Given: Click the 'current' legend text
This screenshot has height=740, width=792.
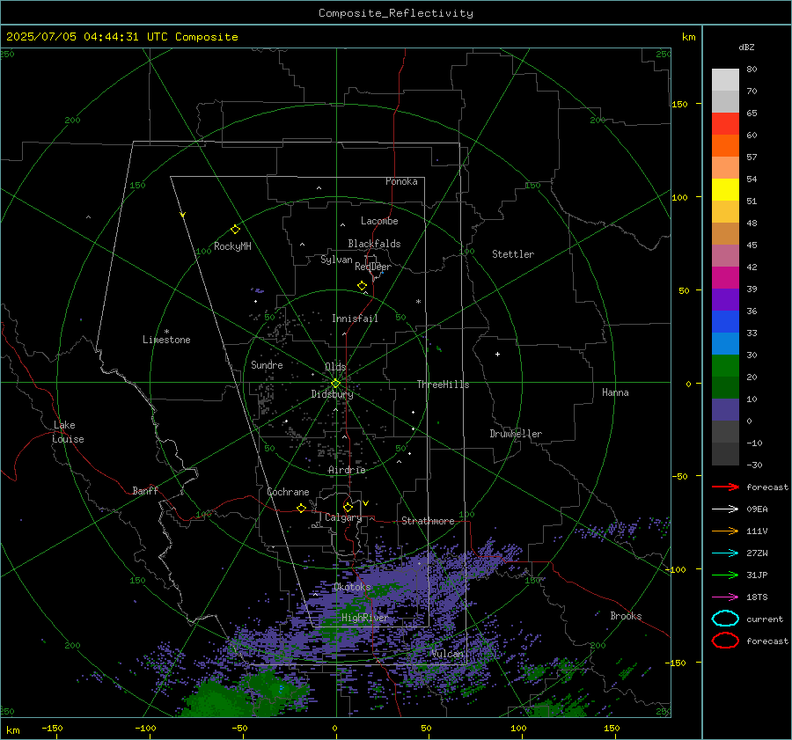Looking at the screenshot, I should click(765, 619).
